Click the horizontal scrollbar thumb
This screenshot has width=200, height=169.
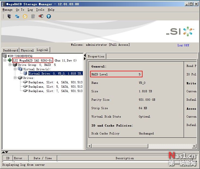pyautogui.click(x=120, y=146)
